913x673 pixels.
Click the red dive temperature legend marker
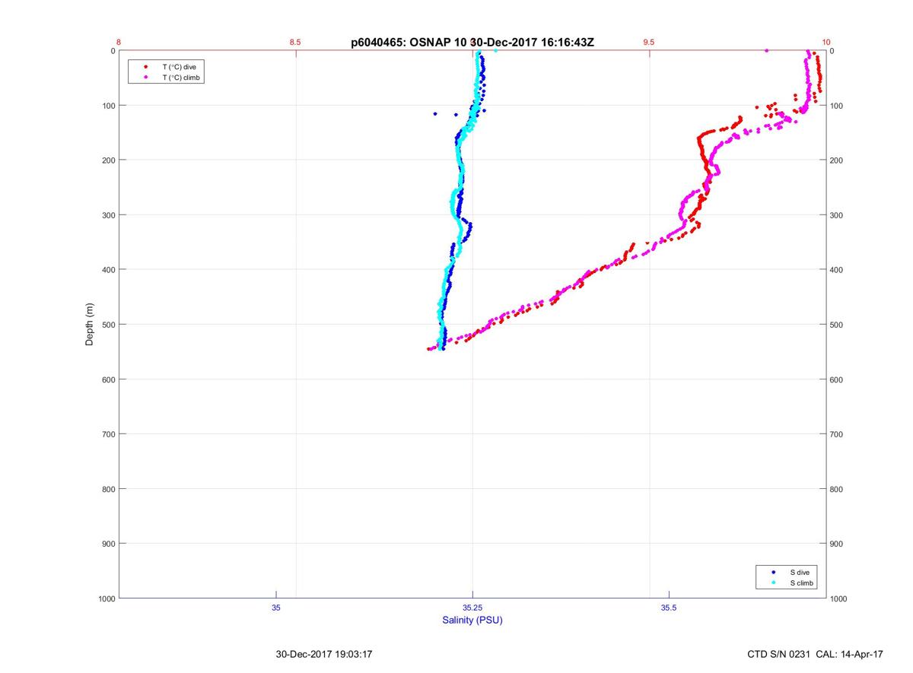coord(145,67)
